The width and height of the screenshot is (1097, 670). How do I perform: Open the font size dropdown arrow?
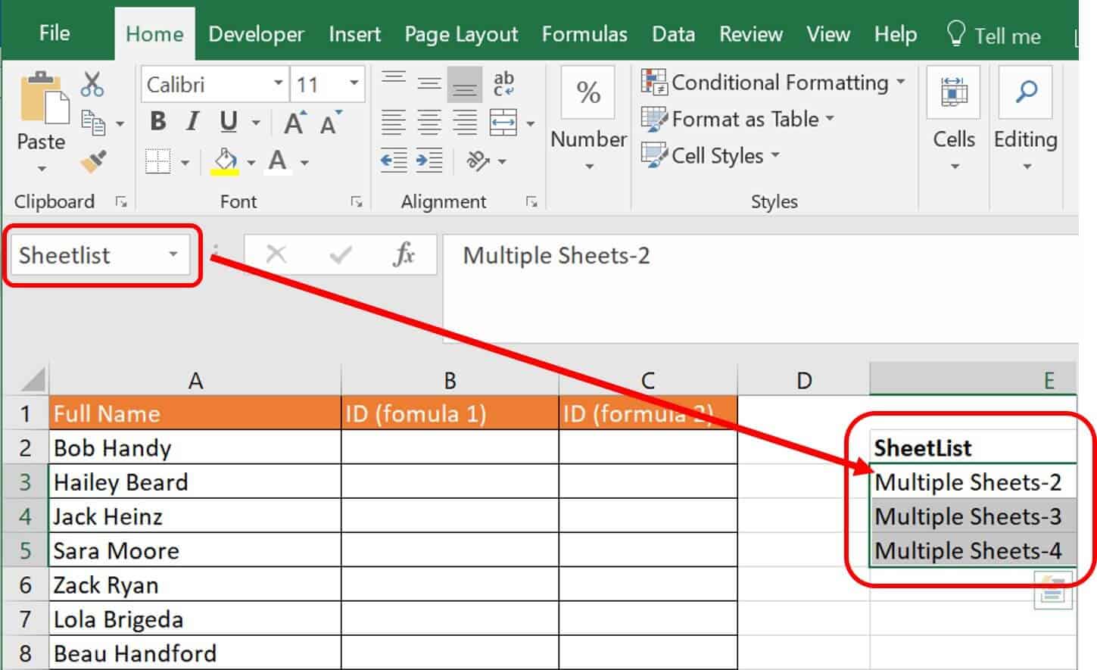pos(354,83)
